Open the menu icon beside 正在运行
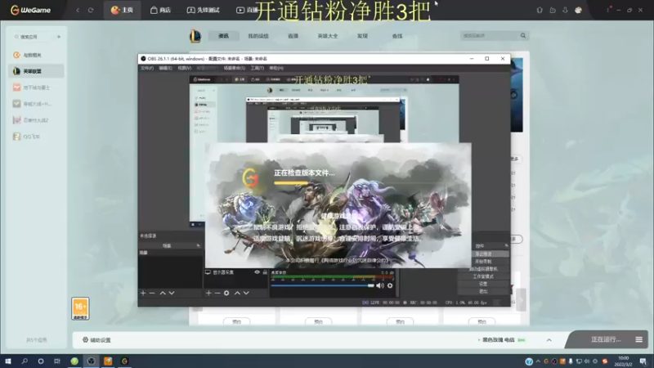 639,339
